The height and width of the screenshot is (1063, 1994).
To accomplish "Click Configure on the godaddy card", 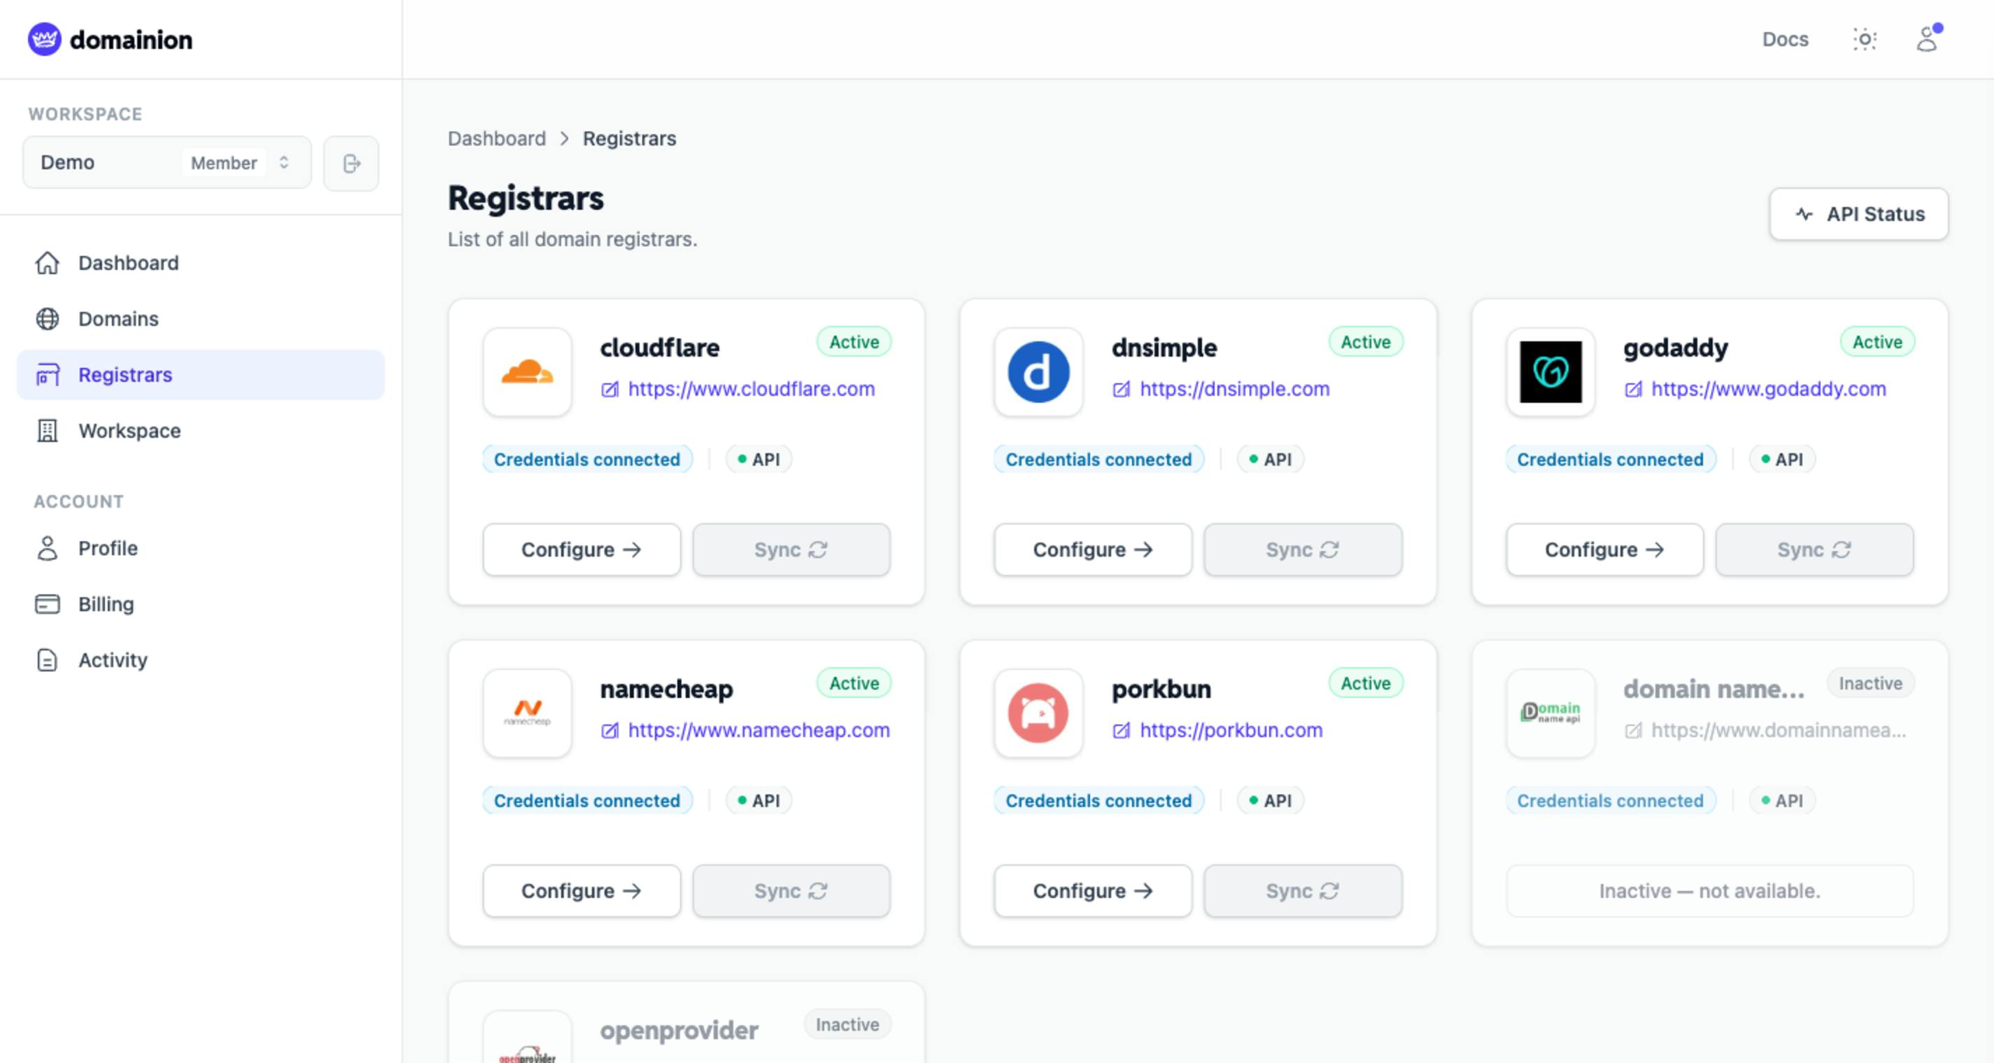I will (x=1604, y=550).
